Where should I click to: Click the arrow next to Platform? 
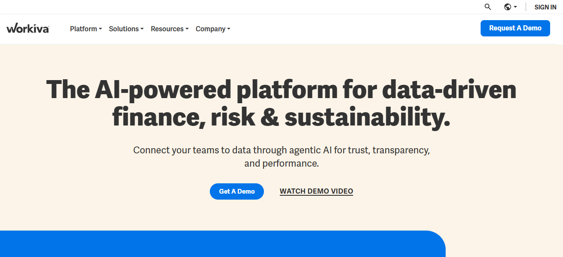click(x=100, y=29)
